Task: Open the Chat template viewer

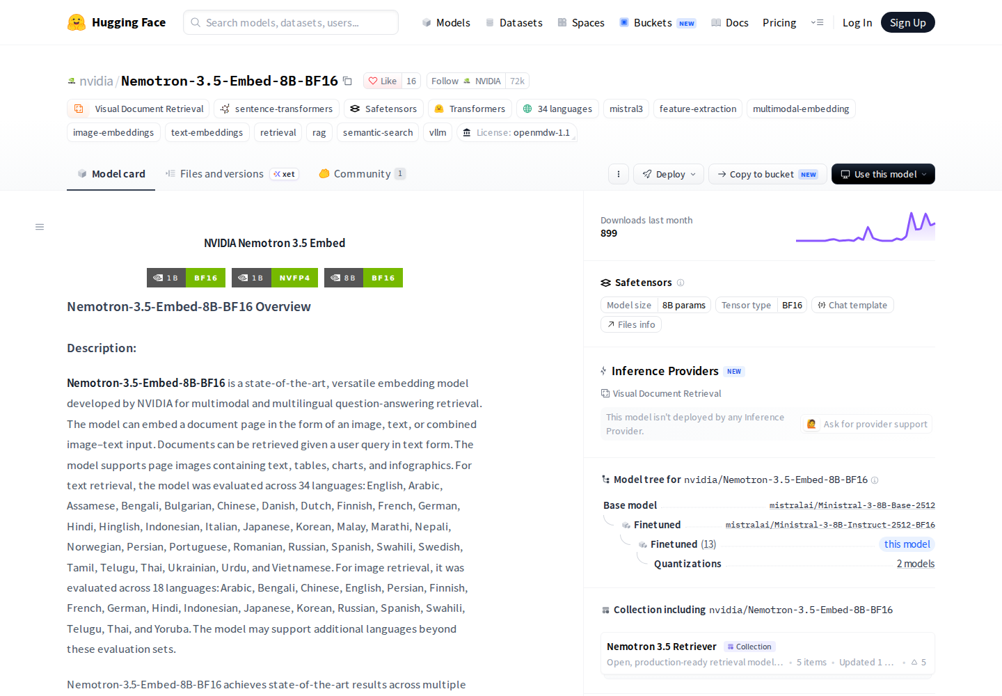Action: (x=852, y=305)
